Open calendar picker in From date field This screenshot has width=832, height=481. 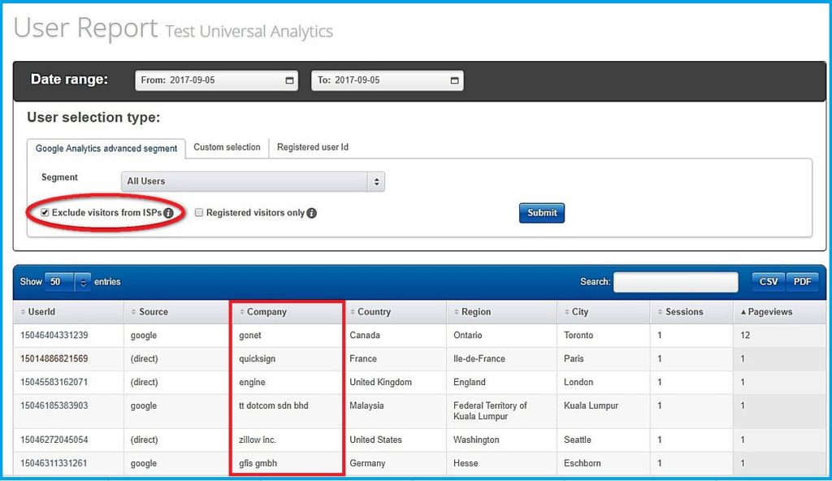click(x=290, y=81)
